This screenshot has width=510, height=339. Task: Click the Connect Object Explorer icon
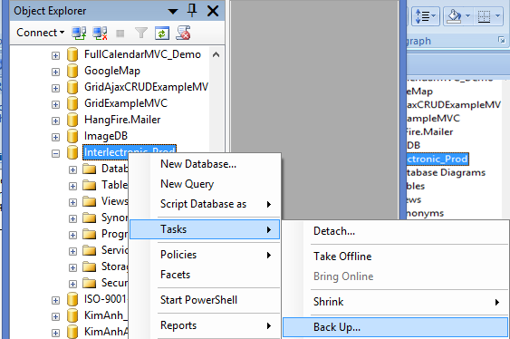point(79,33)
